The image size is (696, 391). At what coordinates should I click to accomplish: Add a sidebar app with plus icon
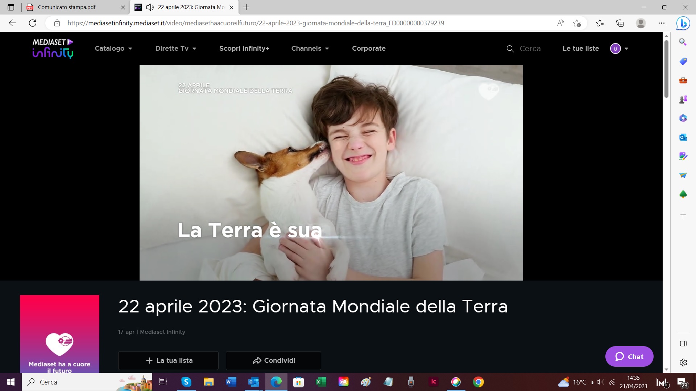(x=683, y=215)
